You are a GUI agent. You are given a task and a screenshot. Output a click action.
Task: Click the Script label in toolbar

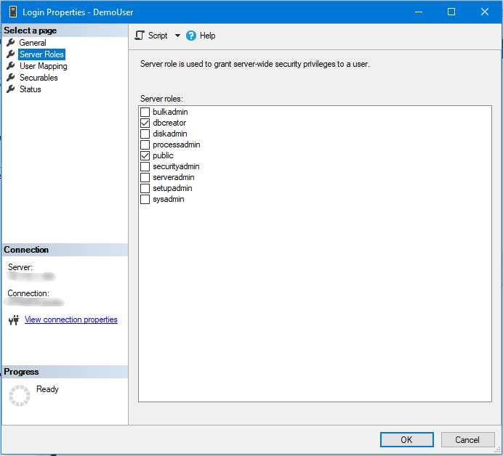point(158,36)
